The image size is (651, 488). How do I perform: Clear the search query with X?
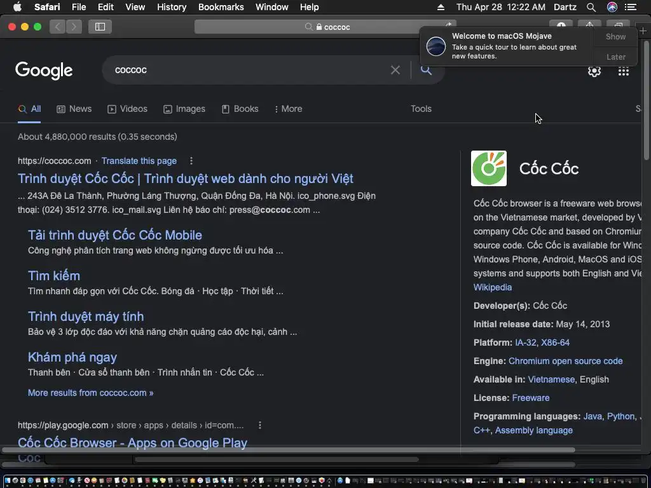[x=395, y=70]
